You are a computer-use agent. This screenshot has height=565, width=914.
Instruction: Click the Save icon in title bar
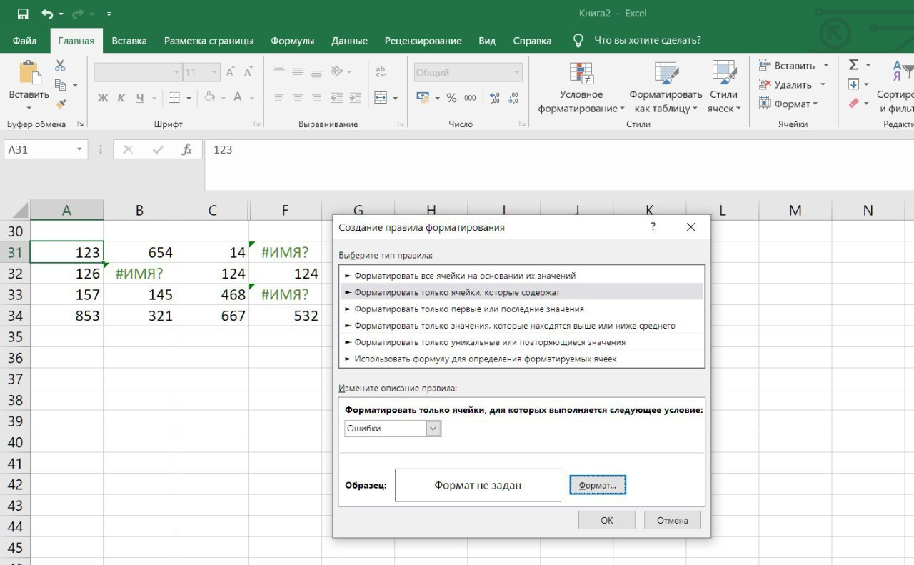point(23,14)
